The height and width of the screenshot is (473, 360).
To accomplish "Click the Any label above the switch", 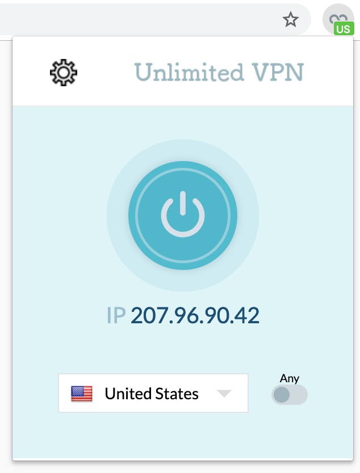I will (290, 378).
